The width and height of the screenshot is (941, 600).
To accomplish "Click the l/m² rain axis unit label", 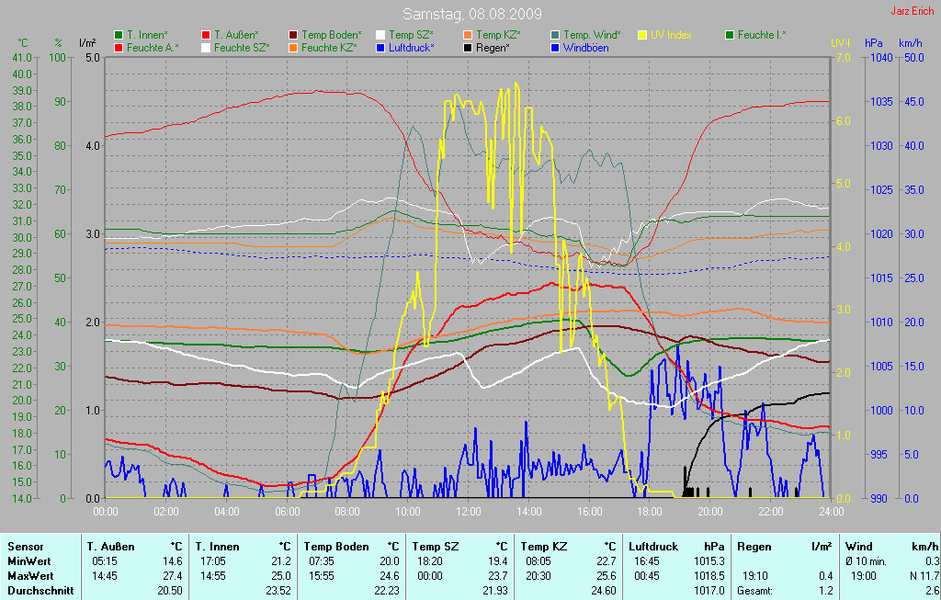I will [87, 43].
